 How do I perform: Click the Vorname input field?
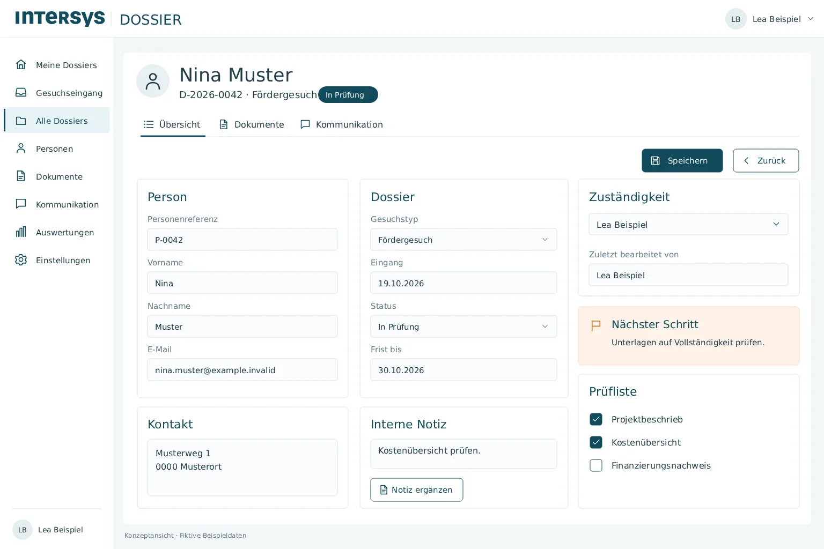242,283
